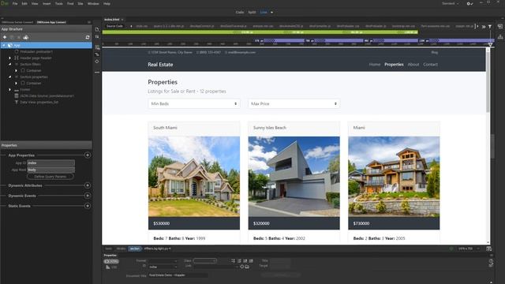505x284 pixels.
Task: Click the add component plus icon in App Structure
Action: pyautogui.click(x=5, y=37)
